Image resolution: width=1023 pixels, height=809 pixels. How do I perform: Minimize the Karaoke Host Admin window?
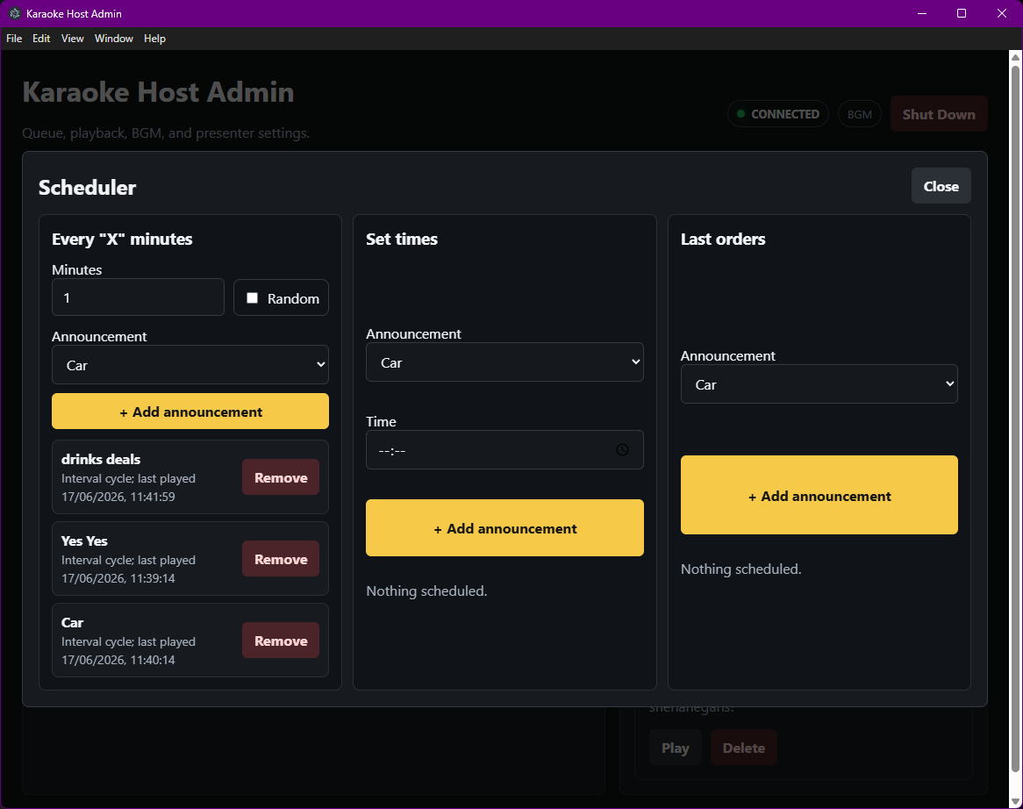point(922,13)
